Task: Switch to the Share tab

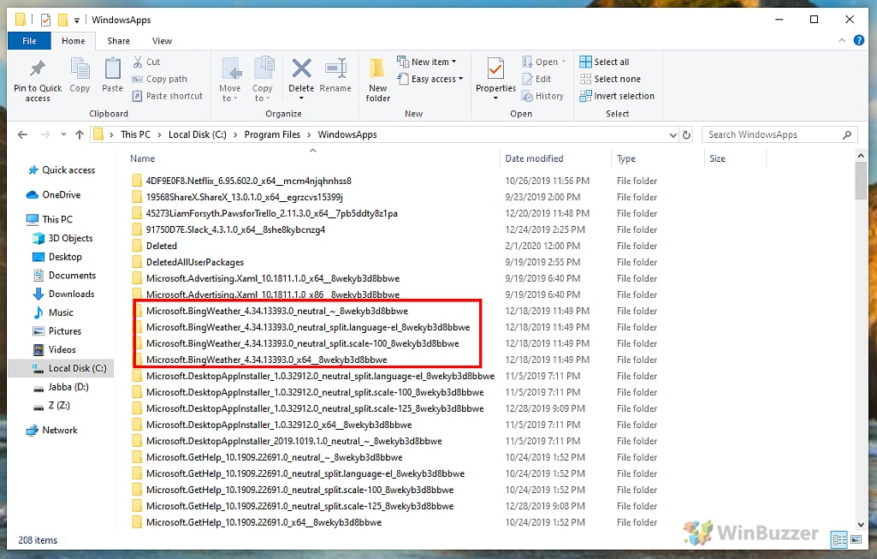Action: coord(119,41)
